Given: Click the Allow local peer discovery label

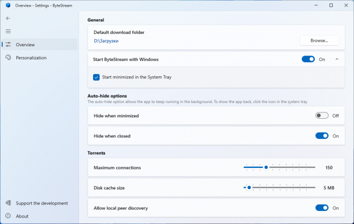Looking at the screenshot, I should pyautogui.click(x=121, y=208).
